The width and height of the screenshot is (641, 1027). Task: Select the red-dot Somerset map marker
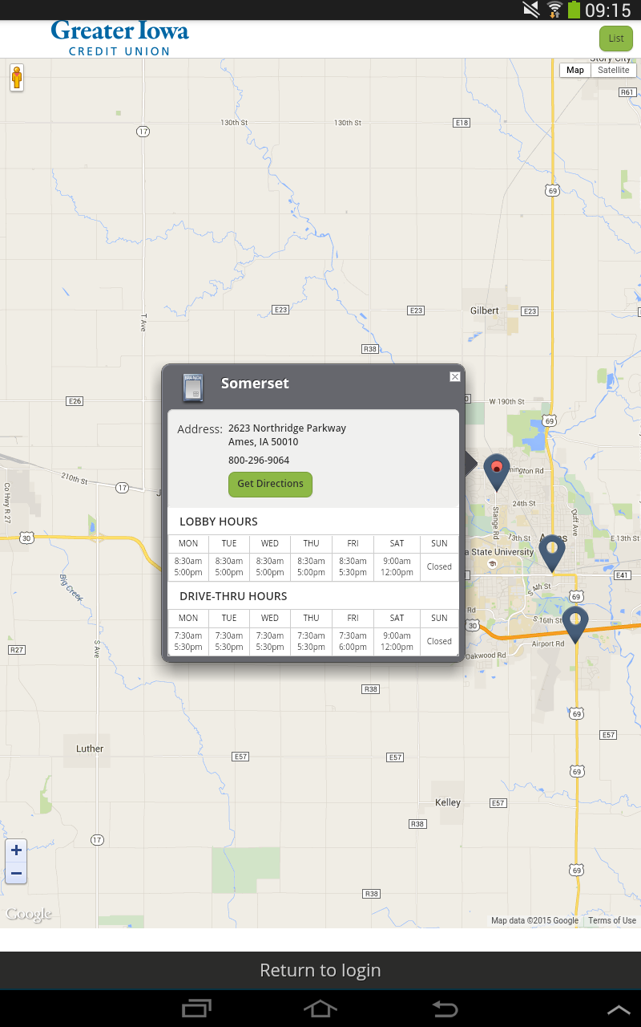[x=497, y=471]
